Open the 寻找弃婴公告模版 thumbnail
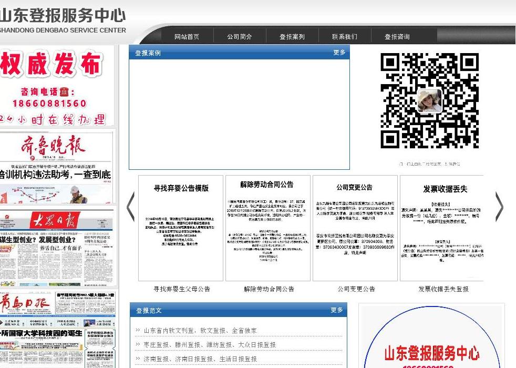516x368 pixels. (181, 228)
